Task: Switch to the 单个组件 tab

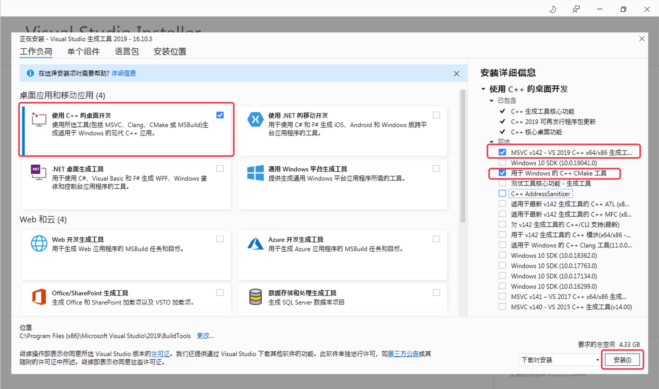Action: pyautogui.click(x=83, y=51)
